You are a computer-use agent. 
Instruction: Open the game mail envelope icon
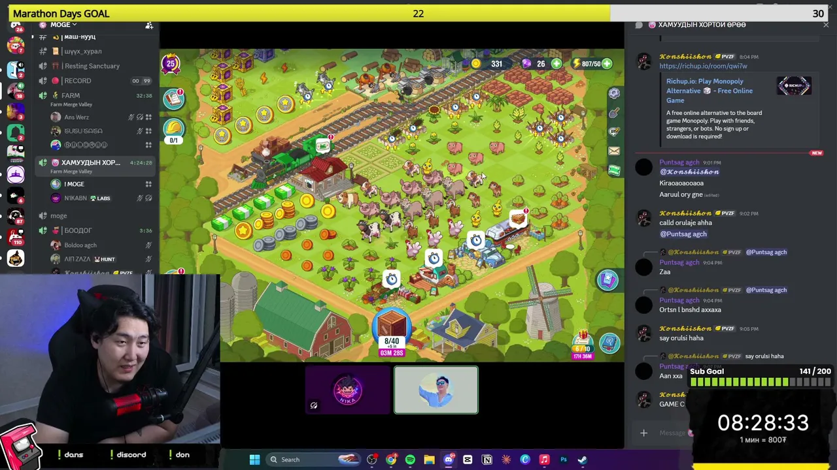614,151
